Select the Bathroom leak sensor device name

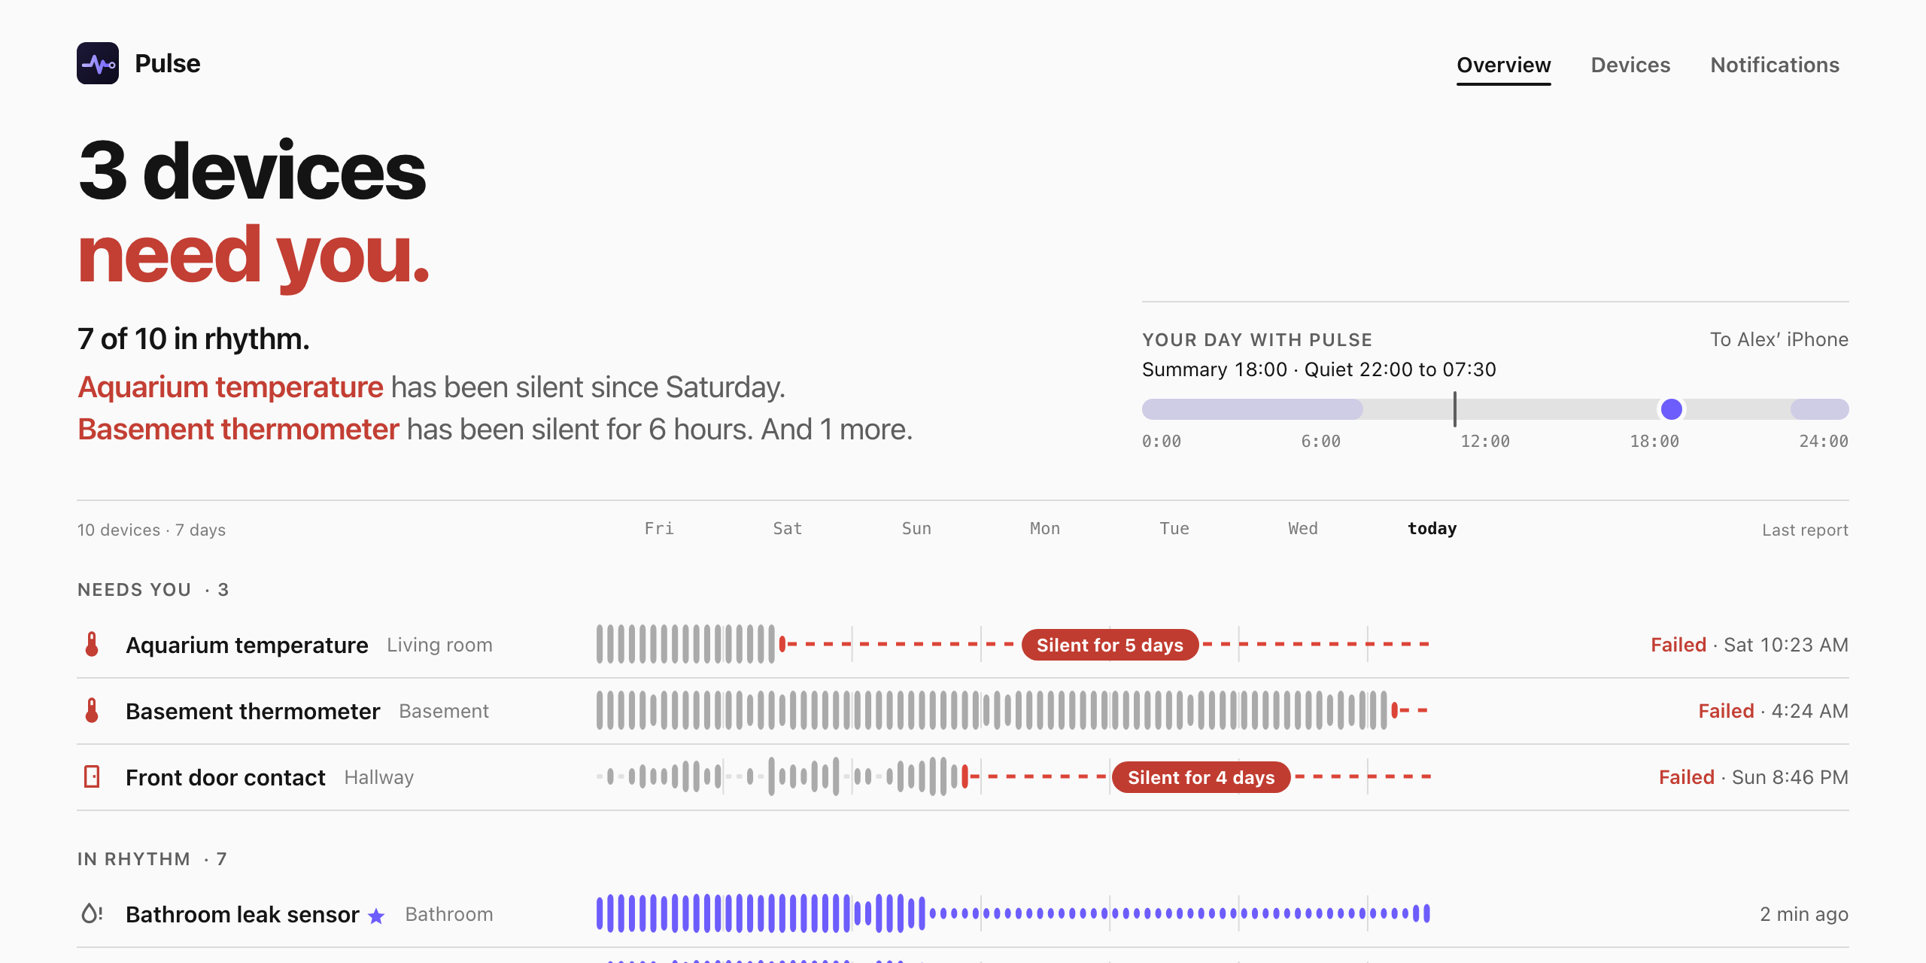click(x=242, y=914)
